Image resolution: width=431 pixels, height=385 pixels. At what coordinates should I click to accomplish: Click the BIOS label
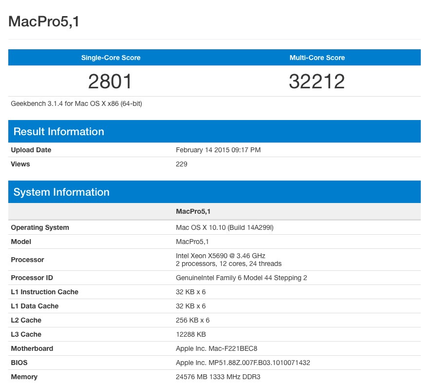(x=19, y=363)
